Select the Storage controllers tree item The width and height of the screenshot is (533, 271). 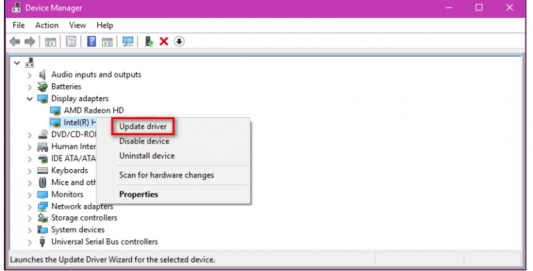tap(84, 218)
